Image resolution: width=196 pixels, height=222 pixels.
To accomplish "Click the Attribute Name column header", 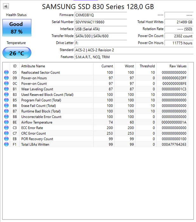I will [x=33, y=66].
